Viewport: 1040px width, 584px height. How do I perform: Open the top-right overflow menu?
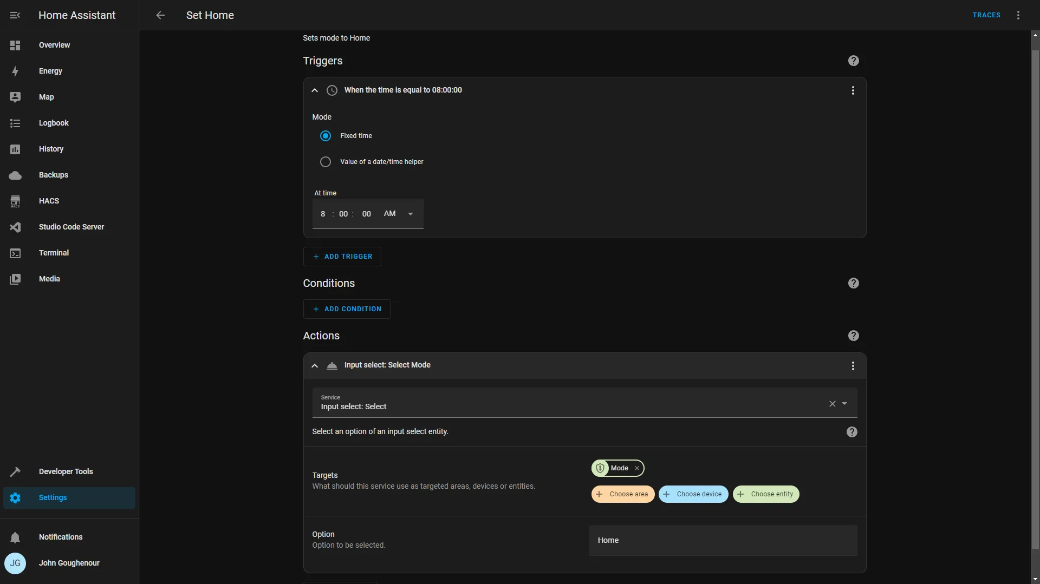tap(1018, 15)
